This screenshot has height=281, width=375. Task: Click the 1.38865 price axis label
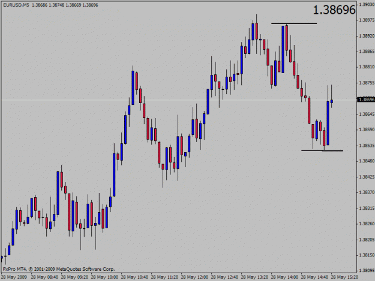[x=367, y=52]
